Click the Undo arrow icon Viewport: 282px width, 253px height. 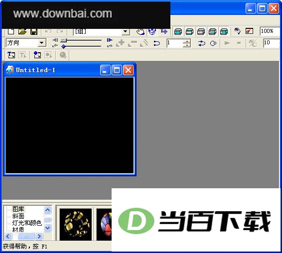point(48,32)
